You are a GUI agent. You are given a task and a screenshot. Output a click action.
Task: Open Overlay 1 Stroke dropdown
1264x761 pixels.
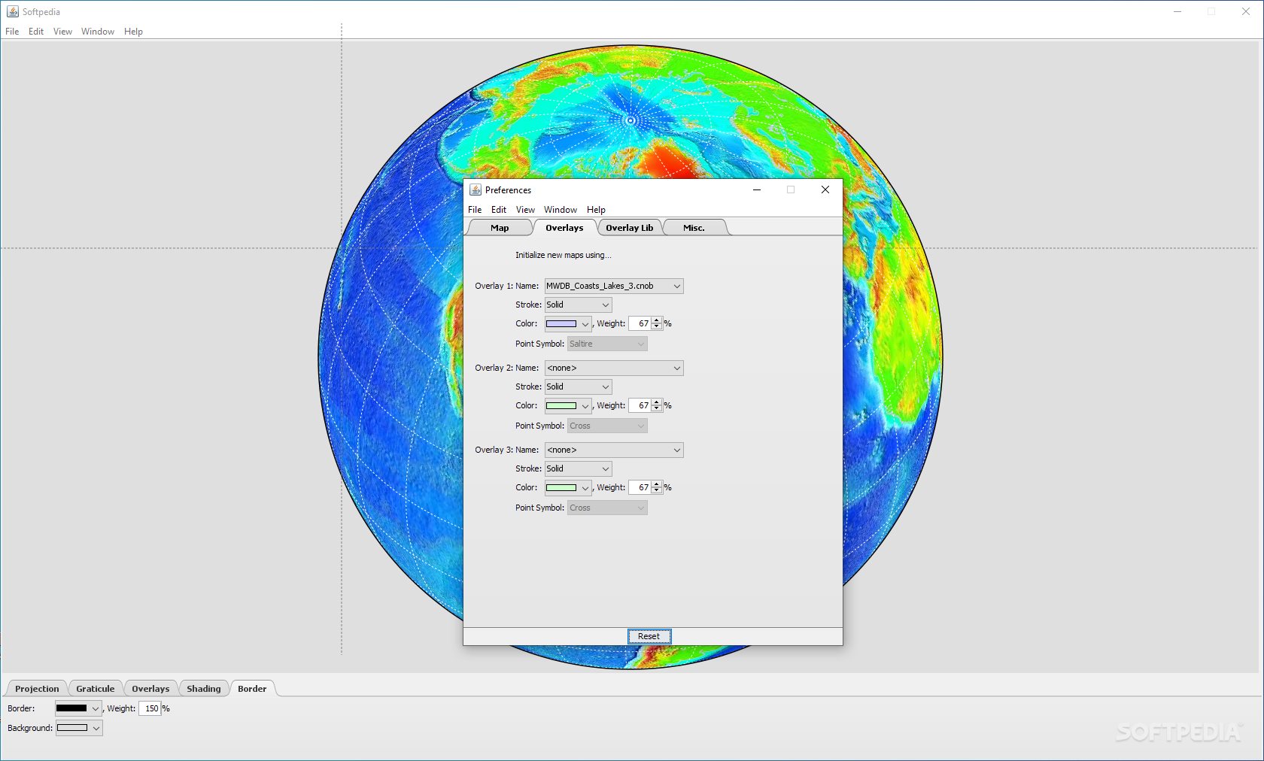coord(578,305)
